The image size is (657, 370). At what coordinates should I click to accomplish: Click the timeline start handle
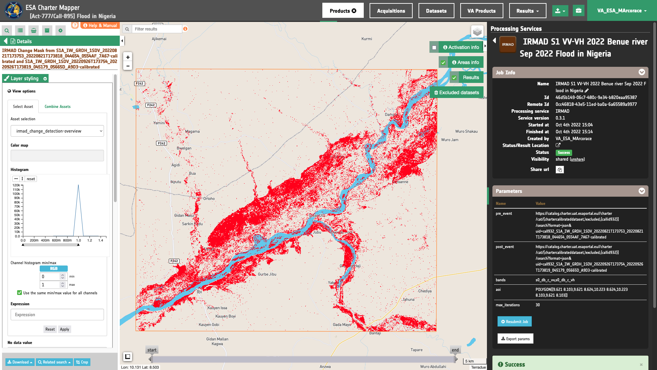[x=150, y=359]
